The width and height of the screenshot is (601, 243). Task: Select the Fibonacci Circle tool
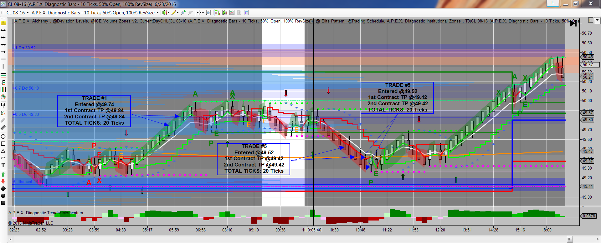click(3, 97)
